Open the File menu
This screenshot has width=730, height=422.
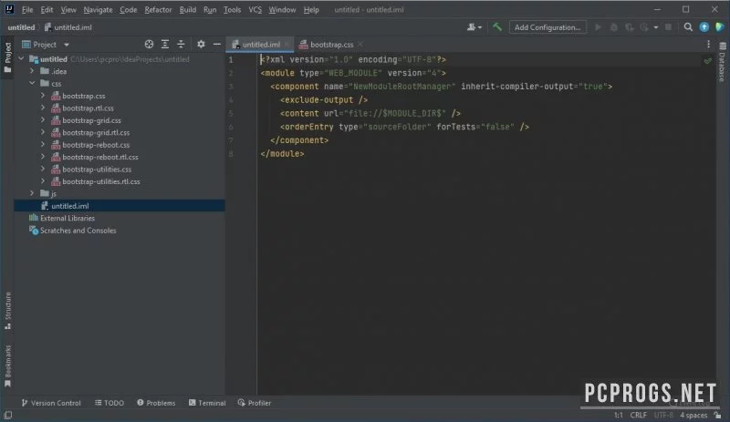27,10
